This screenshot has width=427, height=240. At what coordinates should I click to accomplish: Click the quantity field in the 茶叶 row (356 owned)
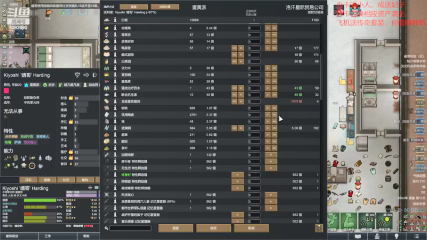(x=254, y=148)
